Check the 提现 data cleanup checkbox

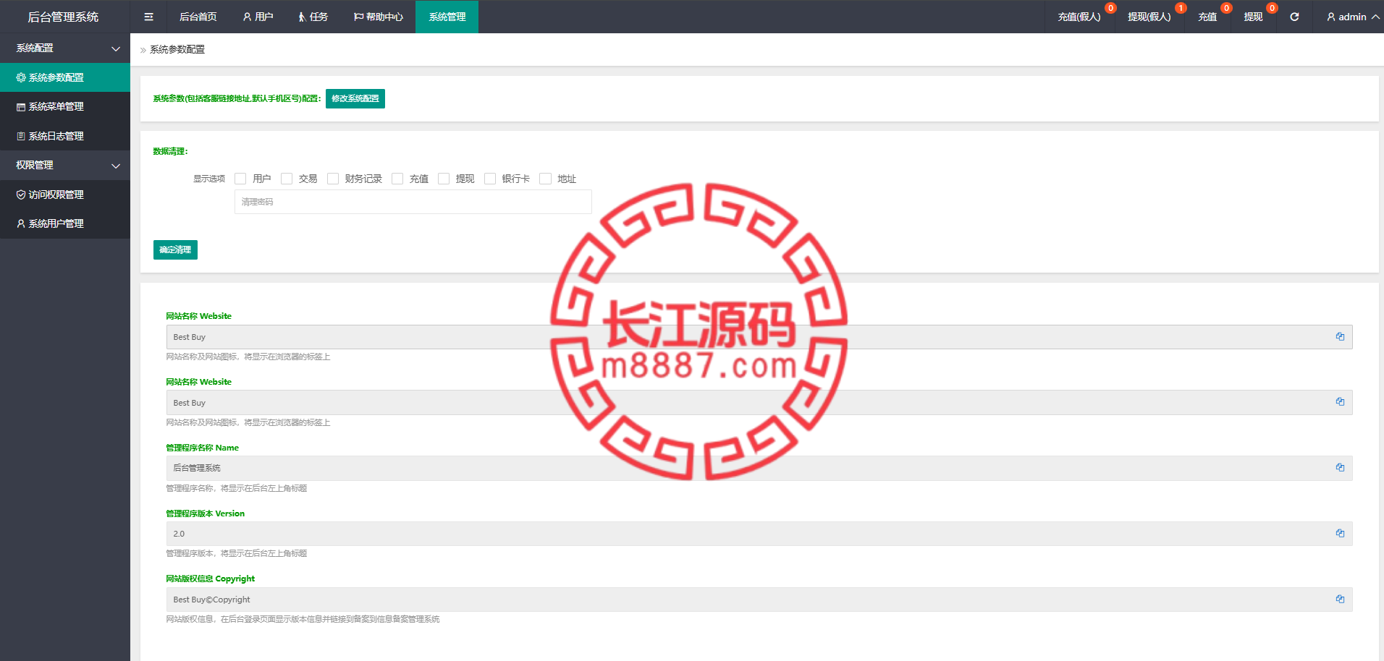pos(444,179)
